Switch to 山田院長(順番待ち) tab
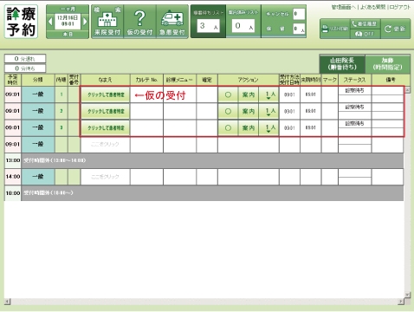The height and width of the screenshot is (312, 414). click(342, 64)
